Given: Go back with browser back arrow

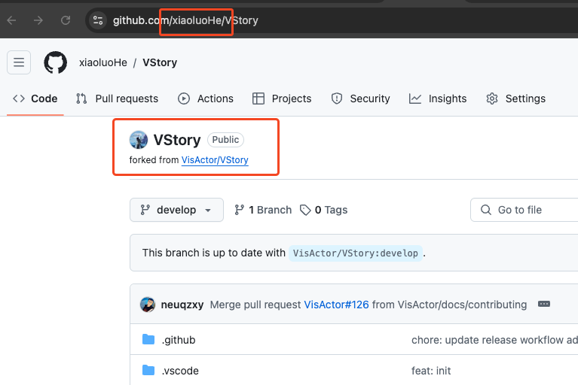Looking at the screenshot, I should coord(12,20).
